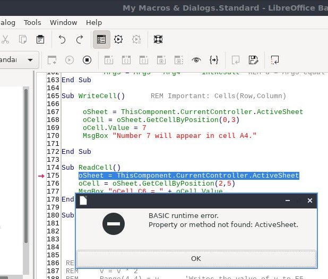This screenshot has width=328, height=279.
Task: Click the Paste clipboard icon
Action: tap(40, 39)
